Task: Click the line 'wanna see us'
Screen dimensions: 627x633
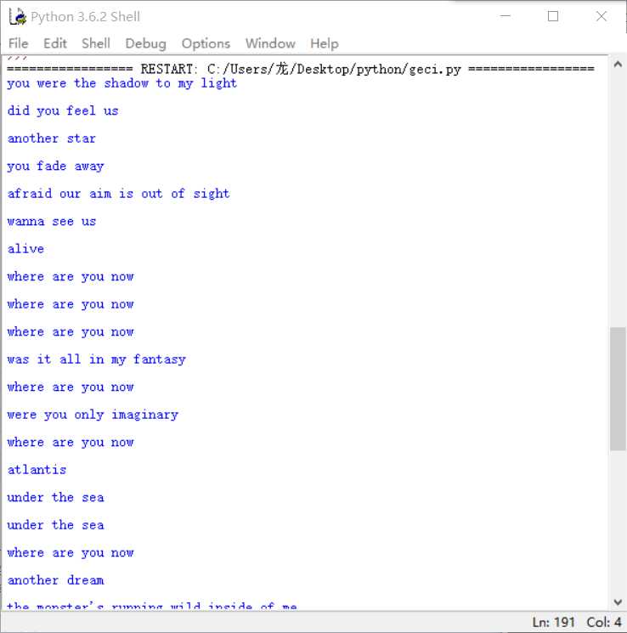Action: coord(52,221)
